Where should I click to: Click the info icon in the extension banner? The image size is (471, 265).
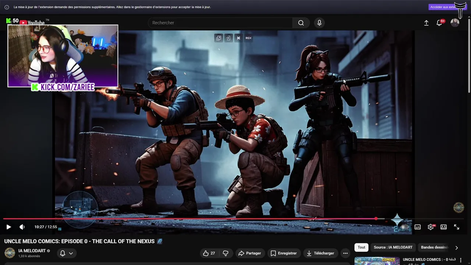7,7
